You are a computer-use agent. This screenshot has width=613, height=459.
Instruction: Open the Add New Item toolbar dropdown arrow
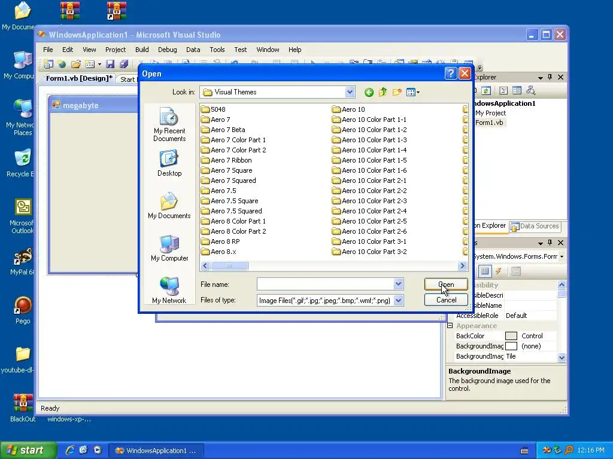(x=99, y=65)
